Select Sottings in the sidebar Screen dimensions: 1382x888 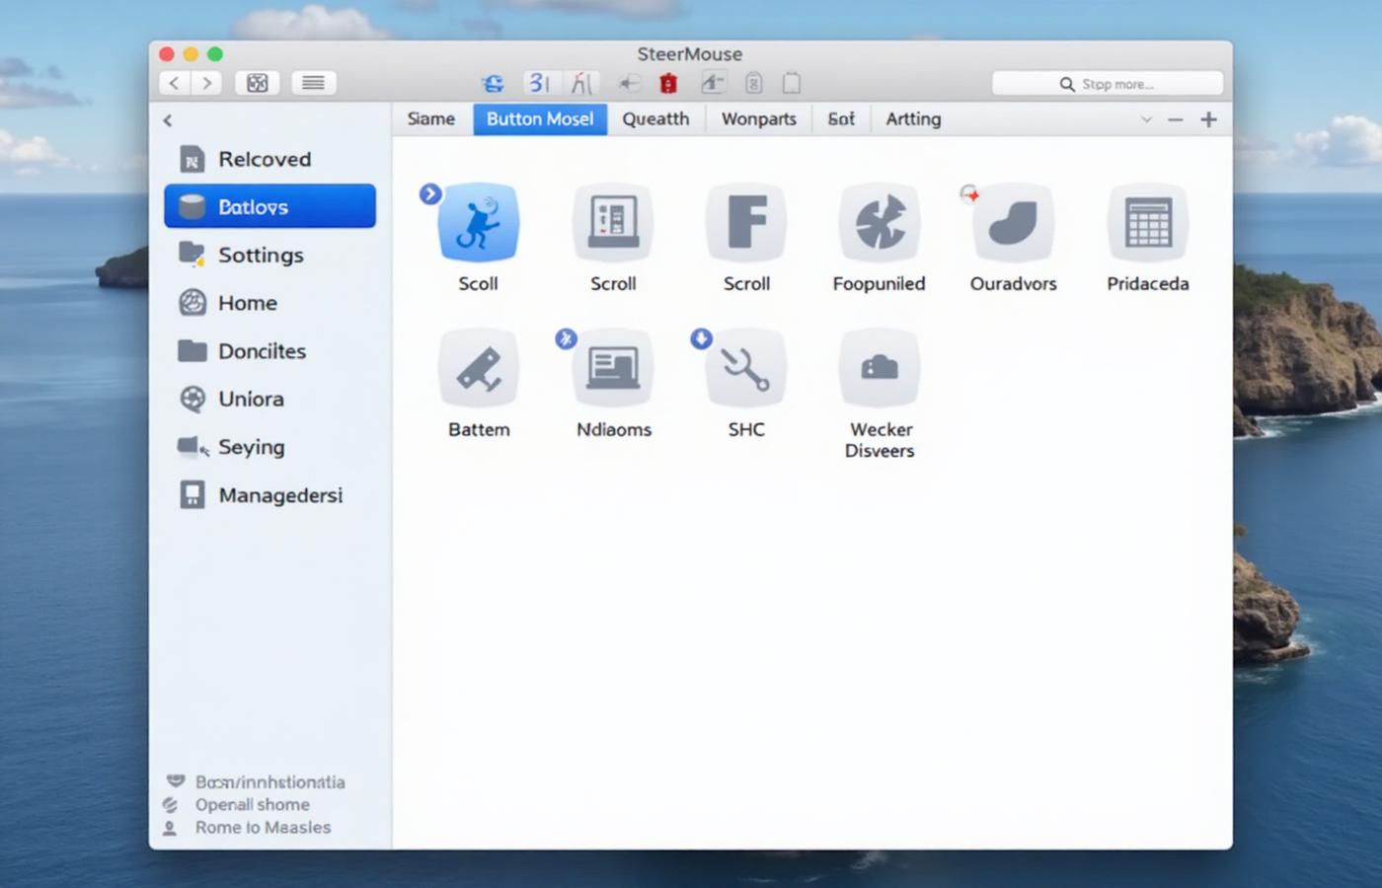pyautogui.click(x=261, y=256)
